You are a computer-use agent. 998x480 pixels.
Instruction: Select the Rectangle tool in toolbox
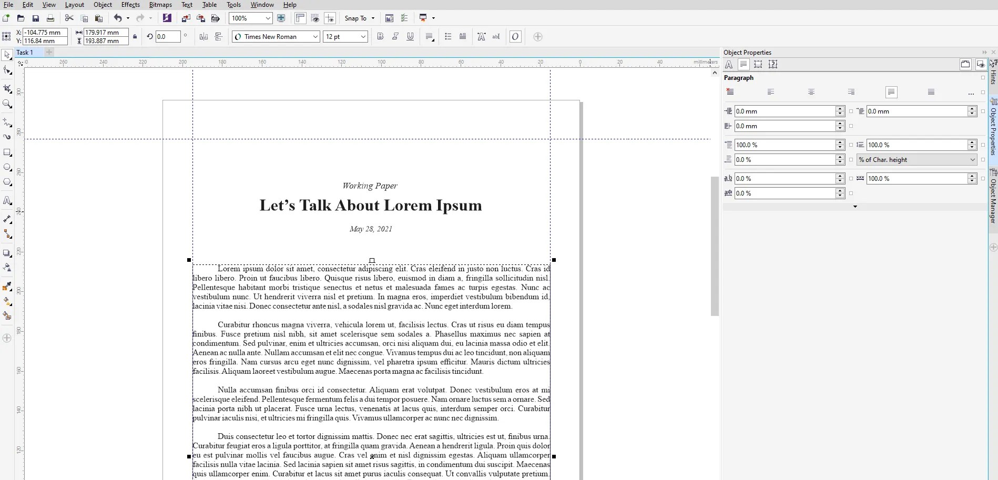pos(7,152)
